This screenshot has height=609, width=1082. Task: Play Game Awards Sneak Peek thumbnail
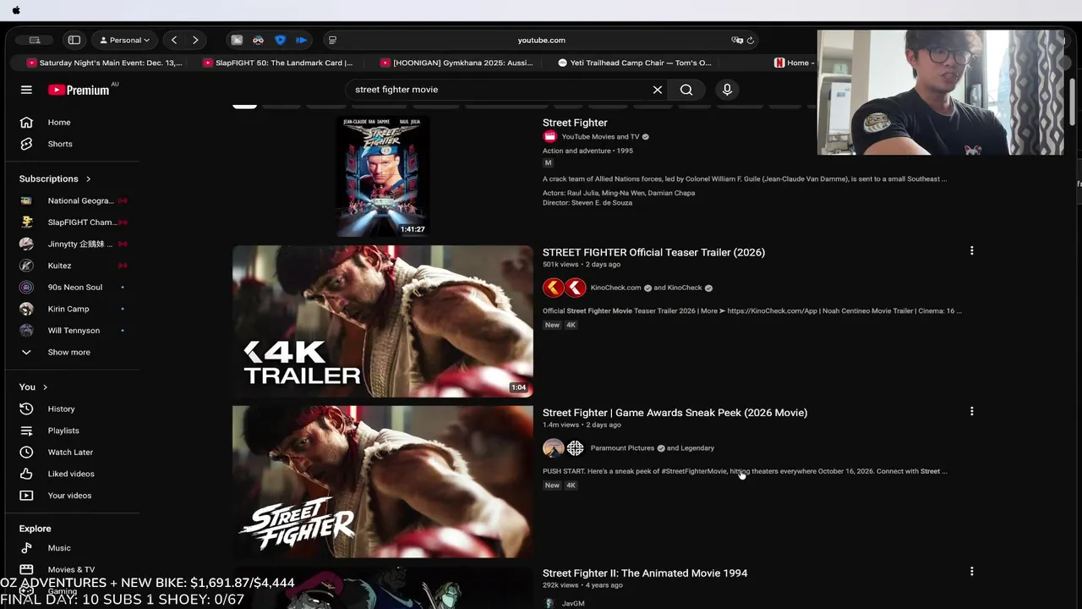[383, 481]
